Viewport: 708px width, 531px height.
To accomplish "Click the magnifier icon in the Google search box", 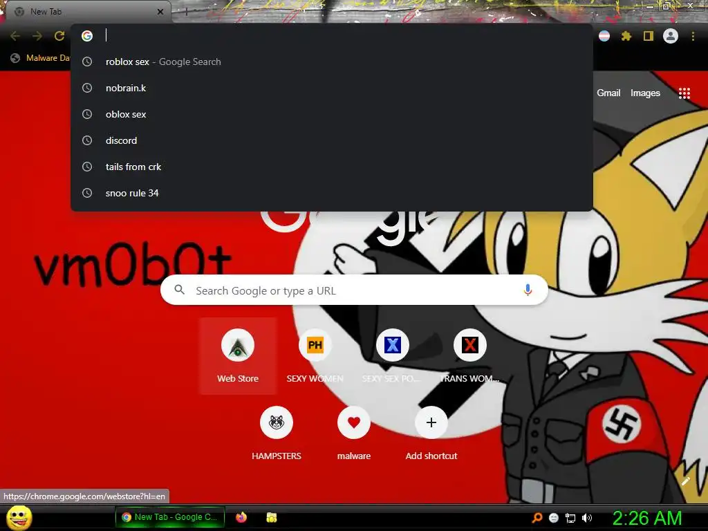I will pyautogui.click(x=179, y=290).
